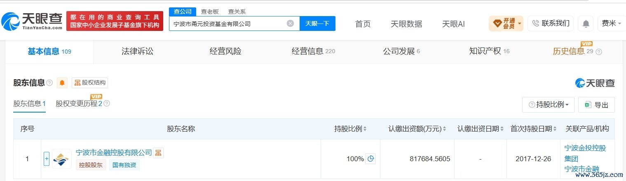Image resolution: width=626 pixels, height=181 pixels.
Task: Select the 股权变更历程 2 sub-tab
Action: (79, 103)
